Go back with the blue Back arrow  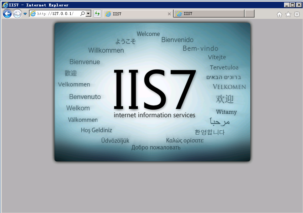7,14
